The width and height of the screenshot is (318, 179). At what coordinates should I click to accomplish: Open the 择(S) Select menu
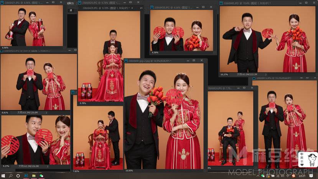click(x=70, y=3)
